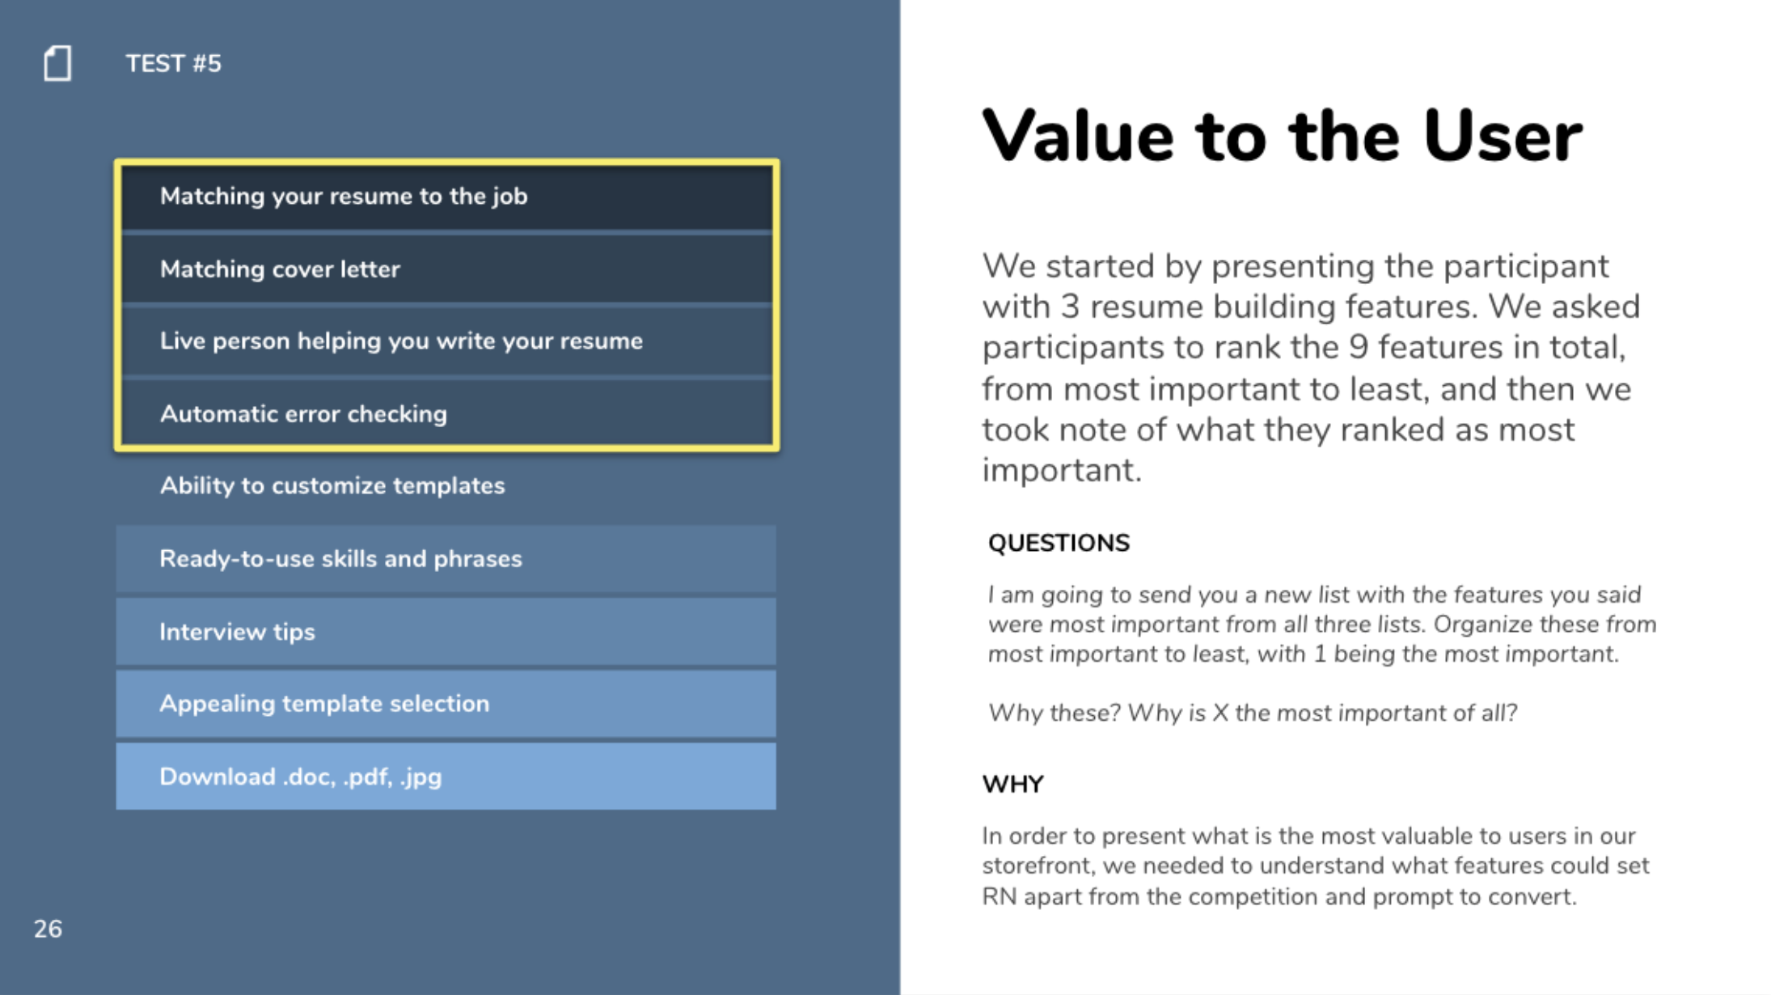
Task: Click the document icon beside TEST #5
Action: 57,63
